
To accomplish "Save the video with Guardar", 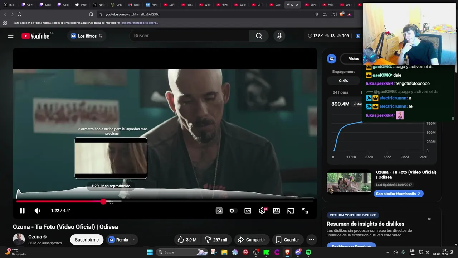I will tap(287, 240).
